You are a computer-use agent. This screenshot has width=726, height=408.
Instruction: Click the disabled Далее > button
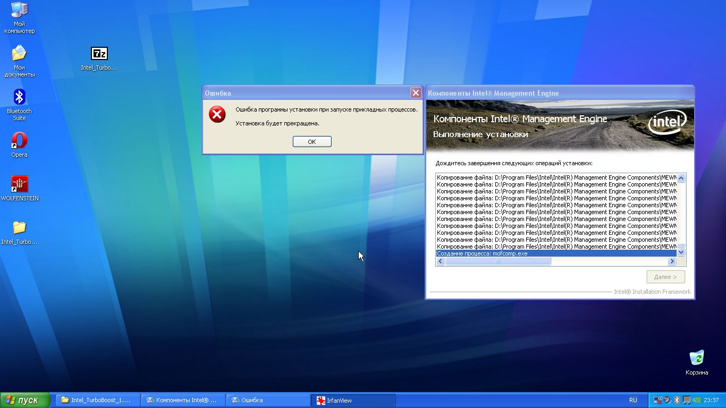(x=666, y=277)
